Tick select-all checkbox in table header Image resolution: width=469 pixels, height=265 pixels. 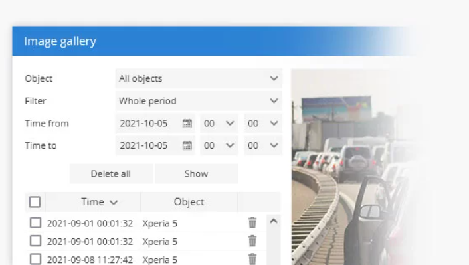pos(35,202)
